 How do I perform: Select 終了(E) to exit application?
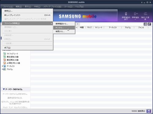(27, 48)
